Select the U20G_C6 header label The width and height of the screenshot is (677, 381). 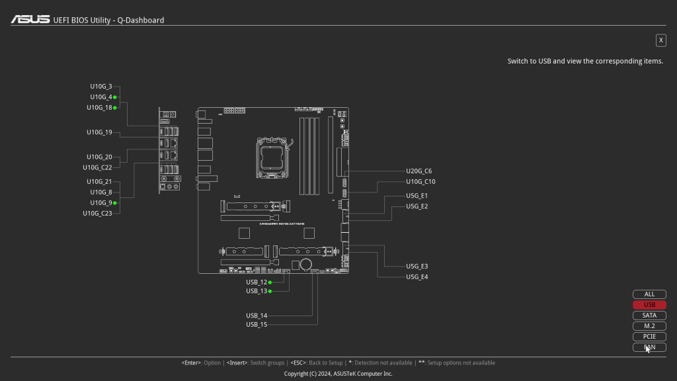pos(418,171)
